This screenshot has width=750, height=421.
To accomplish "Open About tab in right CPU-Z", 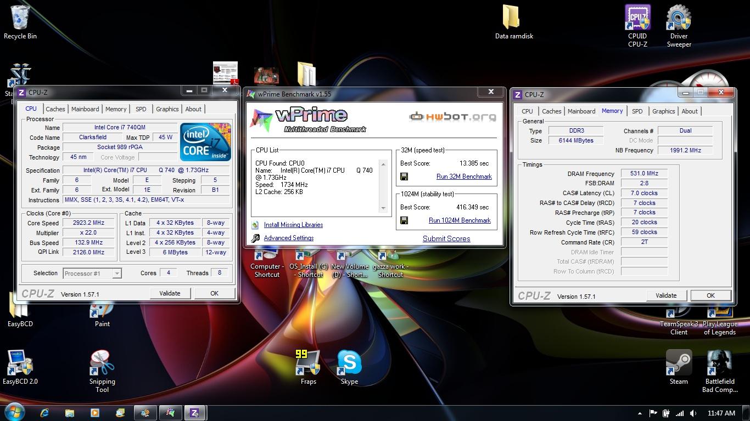I will point(690,111).
